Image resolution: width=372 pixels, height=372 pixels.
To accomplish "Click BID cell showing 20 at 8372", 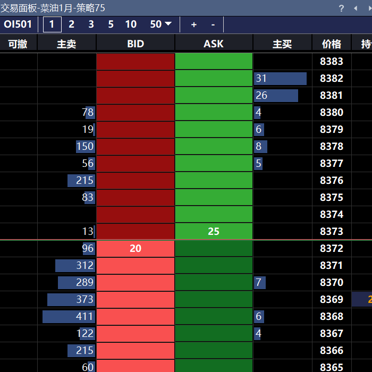I will (136, 248).
